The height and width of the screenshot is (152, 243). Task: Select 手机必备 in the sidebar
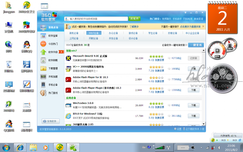point(53,85)
